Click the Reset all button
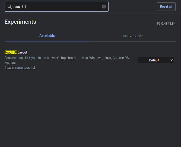 [166, 7]
